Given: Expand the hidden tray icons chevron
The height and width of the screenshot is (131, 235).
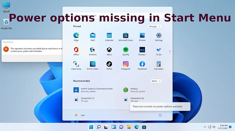Looking at the screenshot, I should click(x=205, y=127).
